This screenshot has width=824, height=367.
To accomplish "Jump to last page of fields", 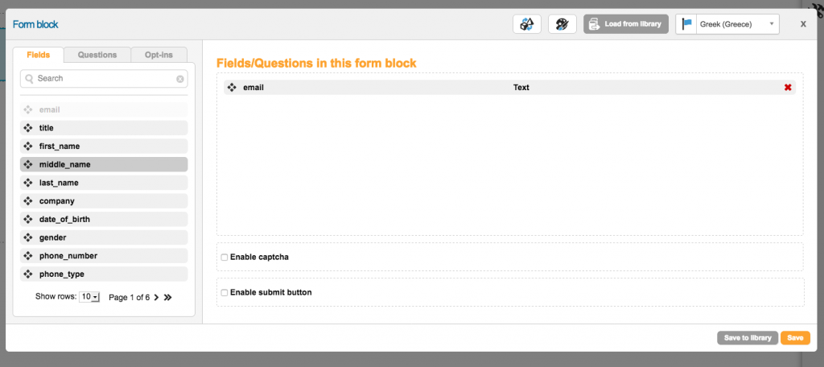I will point(168,297).
